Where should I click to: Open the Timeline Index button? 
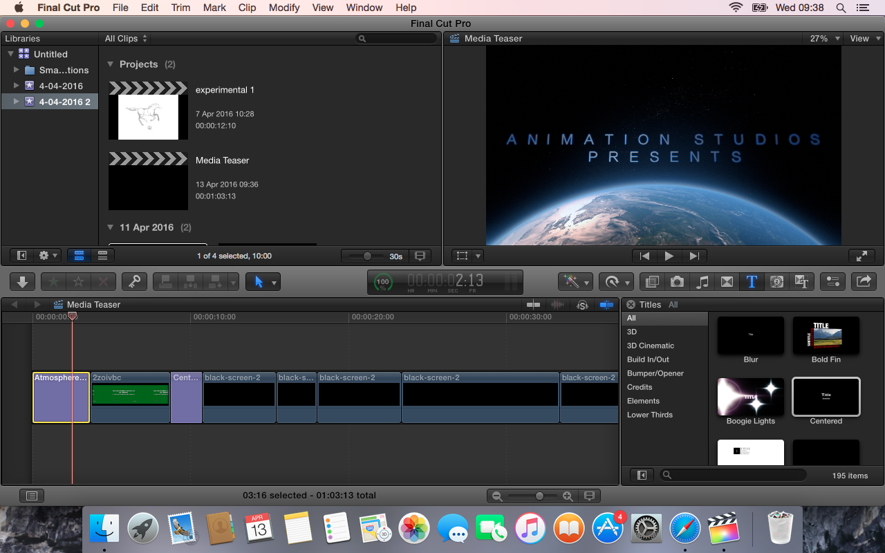(x=32, y=496)
